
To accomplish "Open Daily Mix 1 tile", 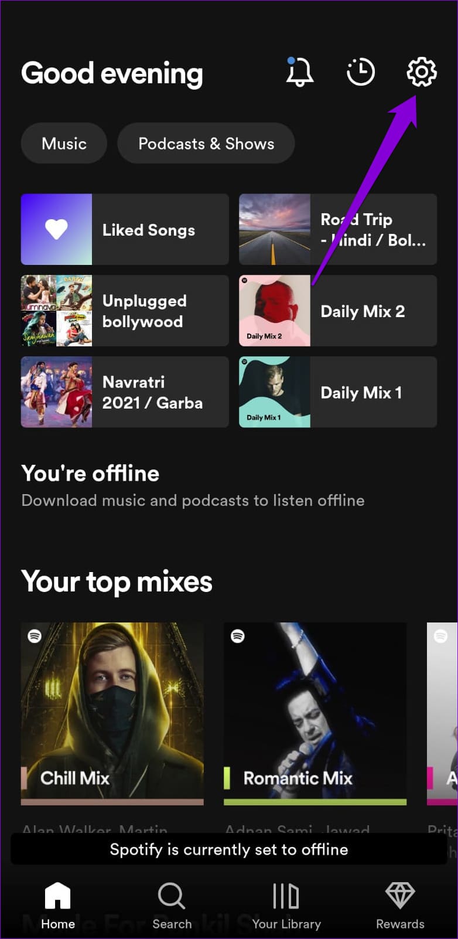I will pos(338,392).
